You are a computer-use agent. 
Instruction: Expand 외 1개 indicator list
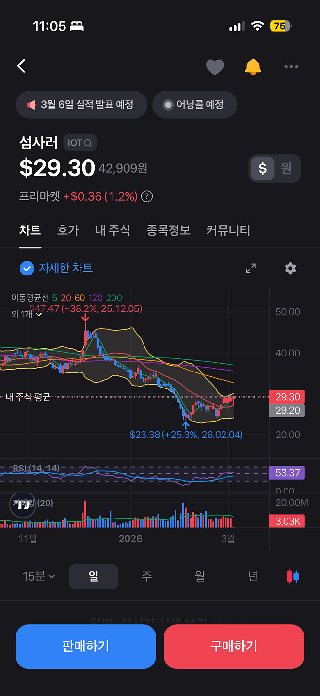[x=27, y=314]
